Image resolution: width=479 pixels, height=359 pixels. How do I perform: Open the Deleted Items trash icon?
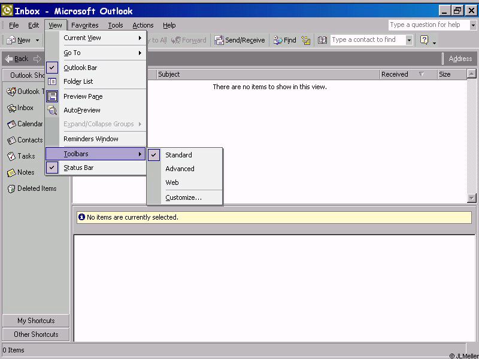tap(11, 188)
